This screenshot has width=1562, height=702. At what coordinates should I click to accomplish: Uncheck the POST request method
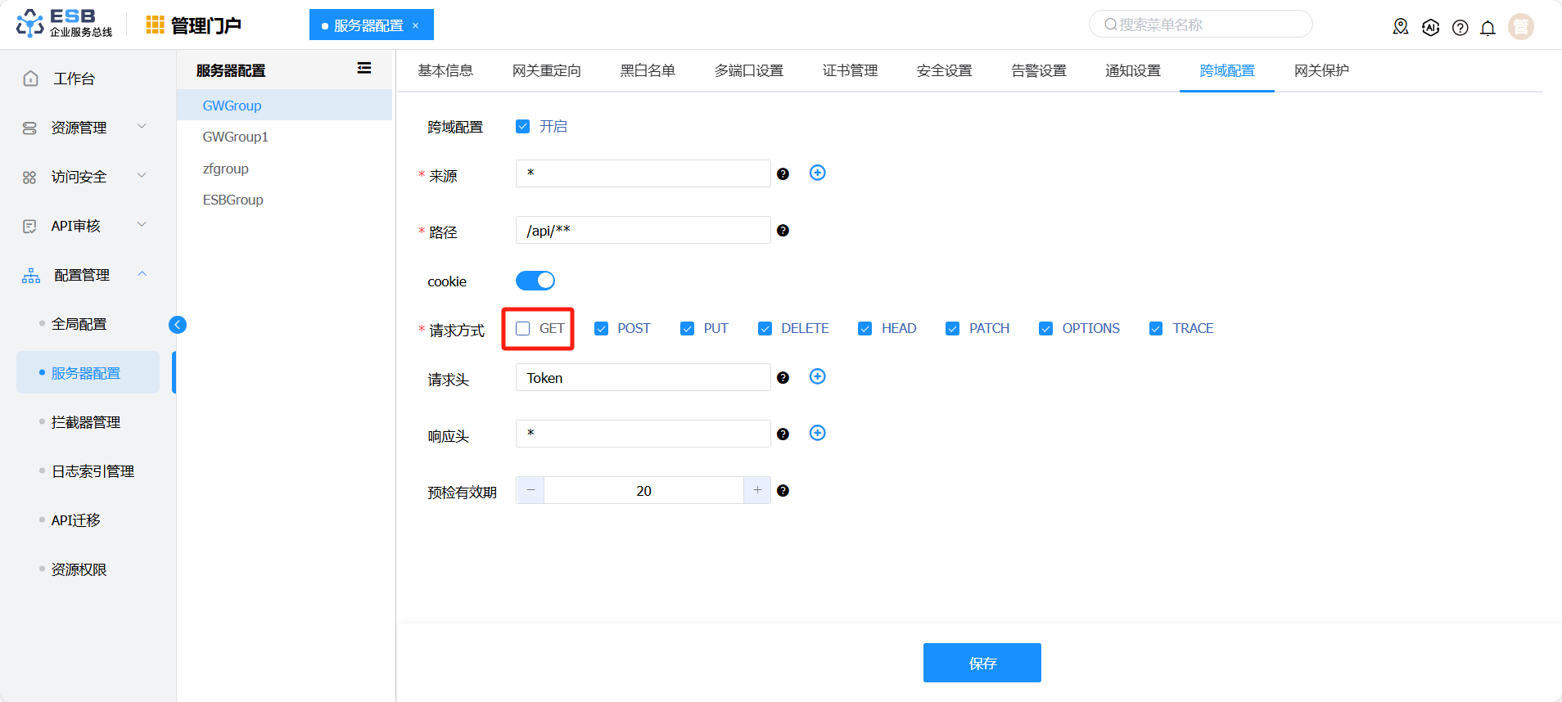click(601, 328)
